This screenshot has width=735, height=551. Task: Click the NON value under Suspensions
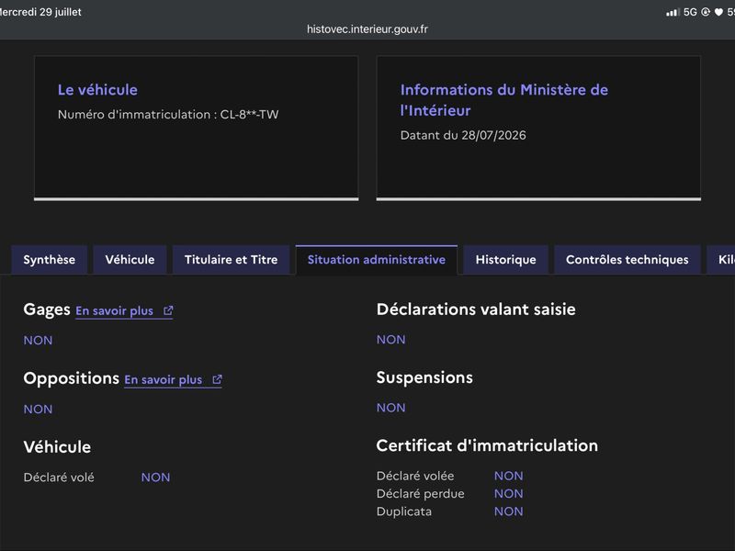coord(391,408)
